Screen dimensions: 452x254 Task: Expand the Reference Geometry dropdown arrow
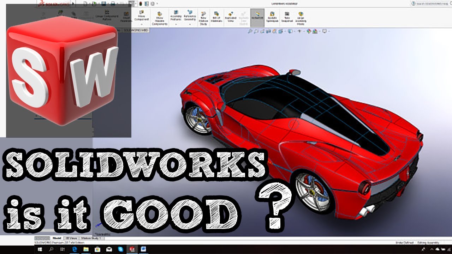pyautogui.click(x=190, y=24)
